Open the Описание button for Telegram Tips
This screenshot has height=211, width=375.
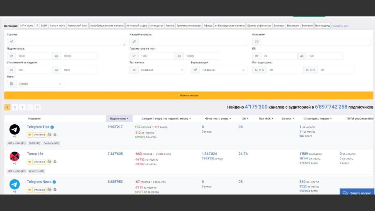pyautogui.click(x=40, y=135)
